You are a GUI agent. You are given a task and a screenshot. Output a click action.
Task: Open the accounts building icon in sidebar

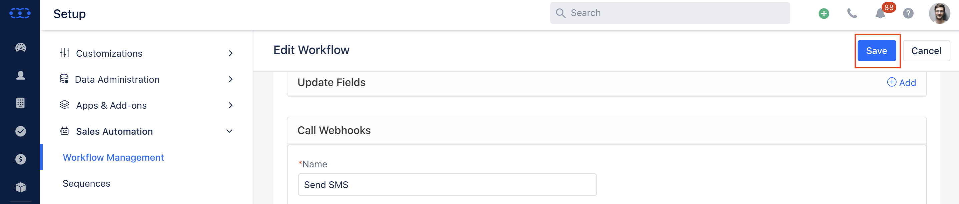pyautogui.click(x=20, y=103)
